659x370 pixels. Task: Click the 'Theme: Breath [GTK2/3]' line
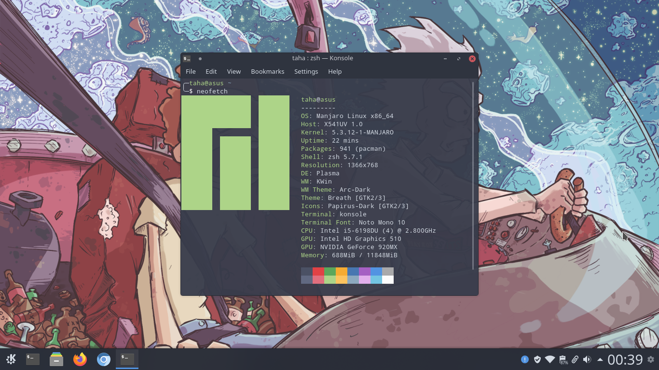(343, 198)
